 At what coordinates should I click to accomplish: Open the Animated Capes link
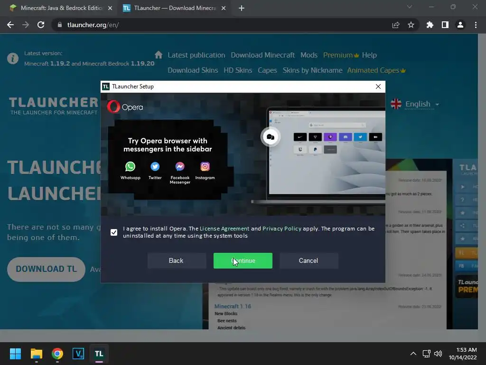[x=376, y=70]
